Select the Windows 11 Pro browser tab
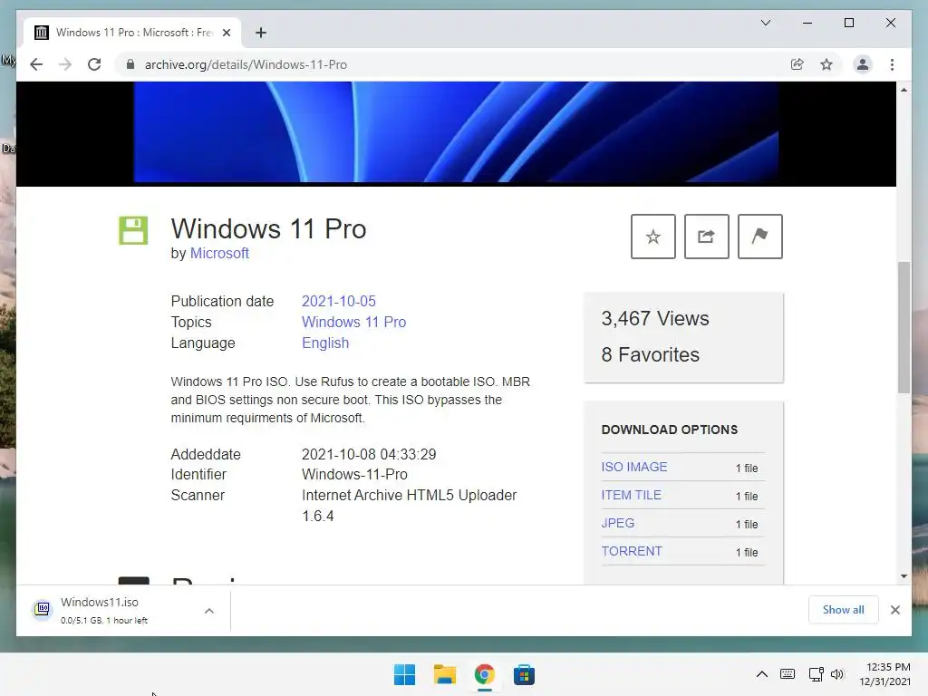This screenshot has height=696, width=928. click(132, 33)
